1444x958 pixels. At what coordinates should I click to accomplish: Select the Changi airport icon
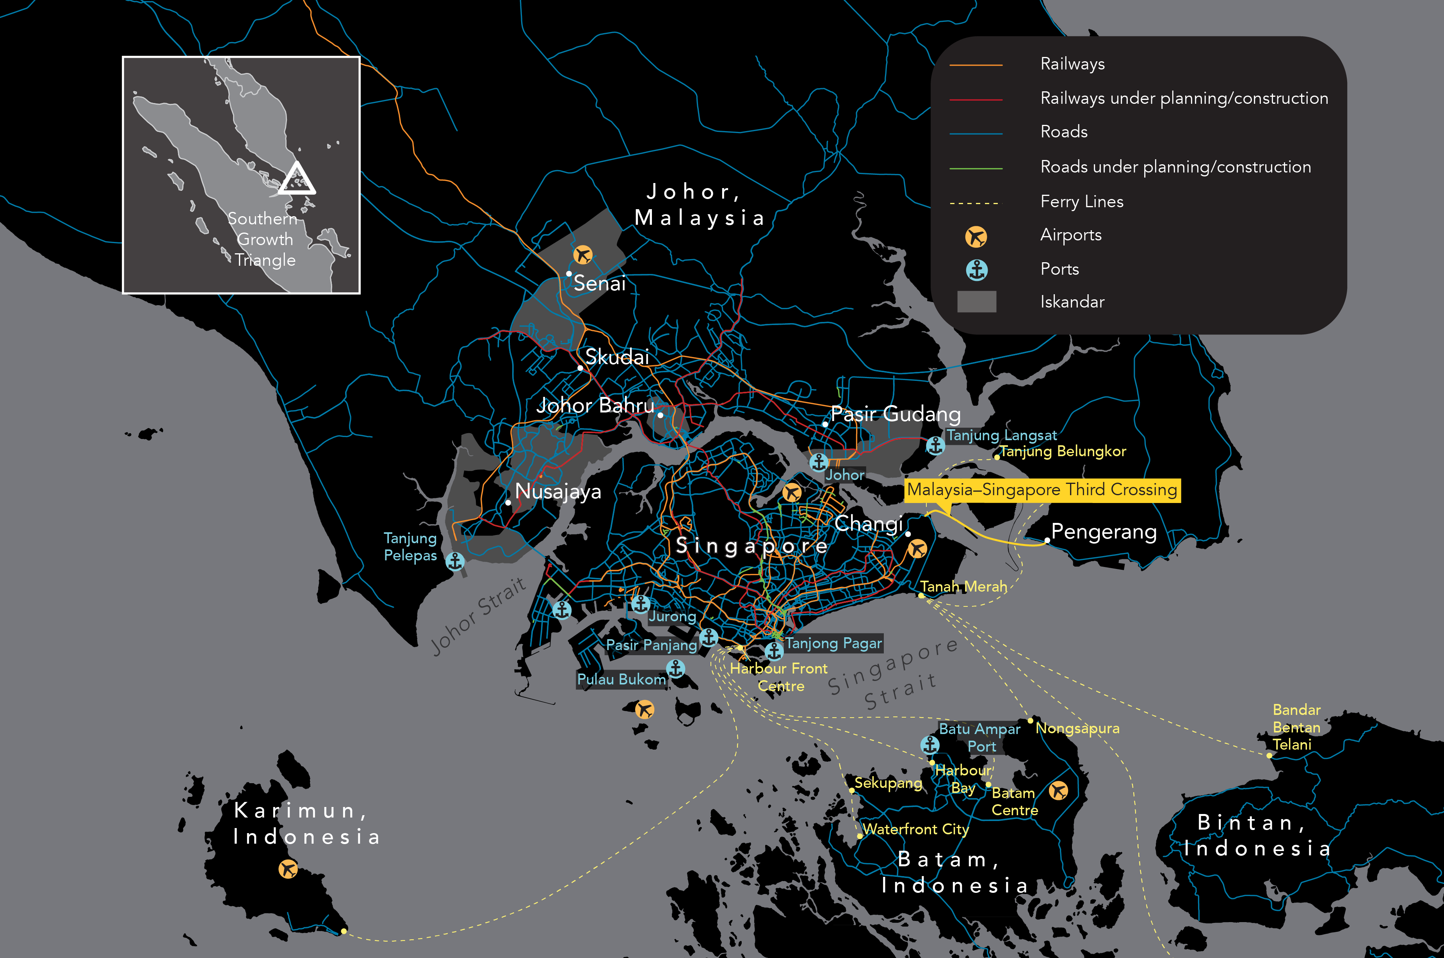coord(917,548)
